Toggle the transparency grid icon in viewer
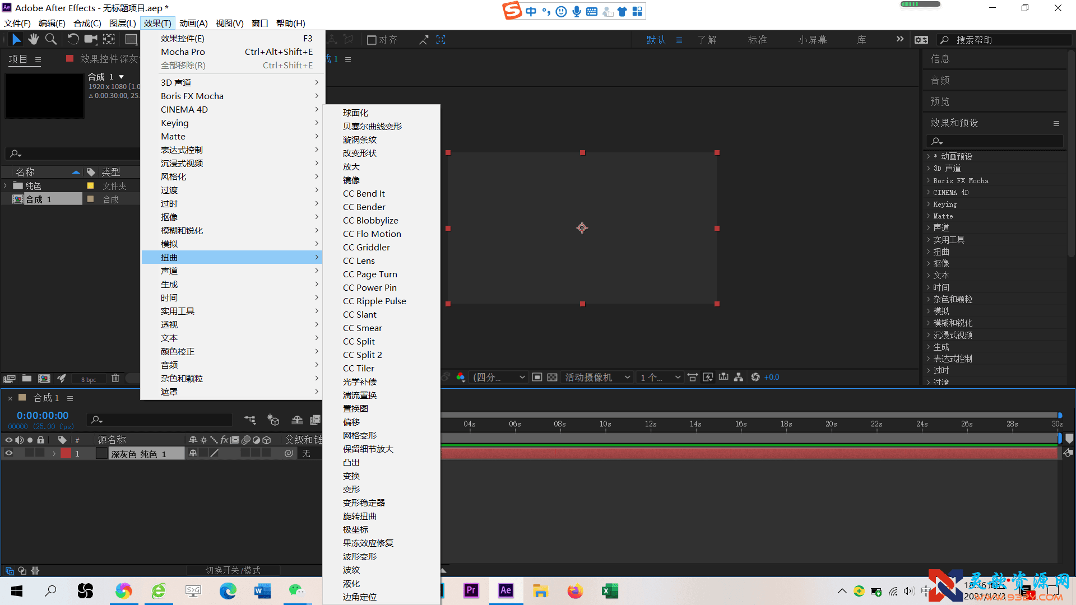The width and height of the screenshot is (1076, 605). pyautogui.click(x=552, y=377)
